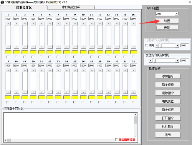Click the down arrow of channel 3 slider
The height and width of the screenshot is (145, 192).
coord(25,47)
